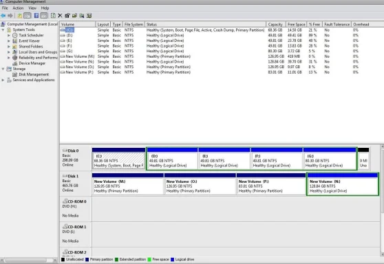Viewport: 384px width, 264px height.
Task: Open the Action menu
Action: coord(18,8)
